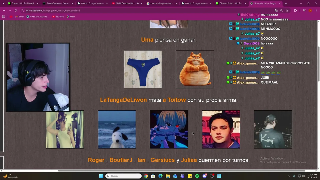Reload the Hunger Games simulator page
The width and height of the screenshot is (320, 180).
[x=16, y=10]
